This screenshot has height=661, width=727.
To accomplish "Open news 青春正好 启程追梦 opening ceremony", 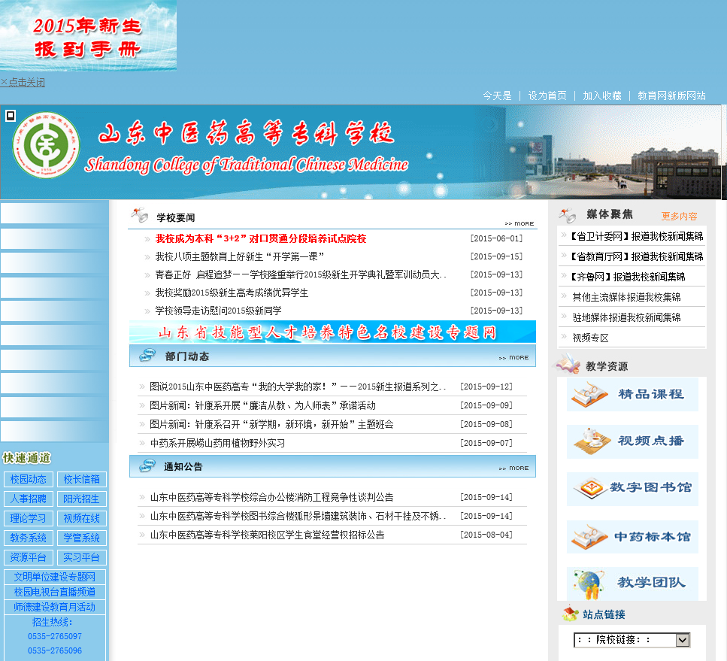I will pos(301,274).
